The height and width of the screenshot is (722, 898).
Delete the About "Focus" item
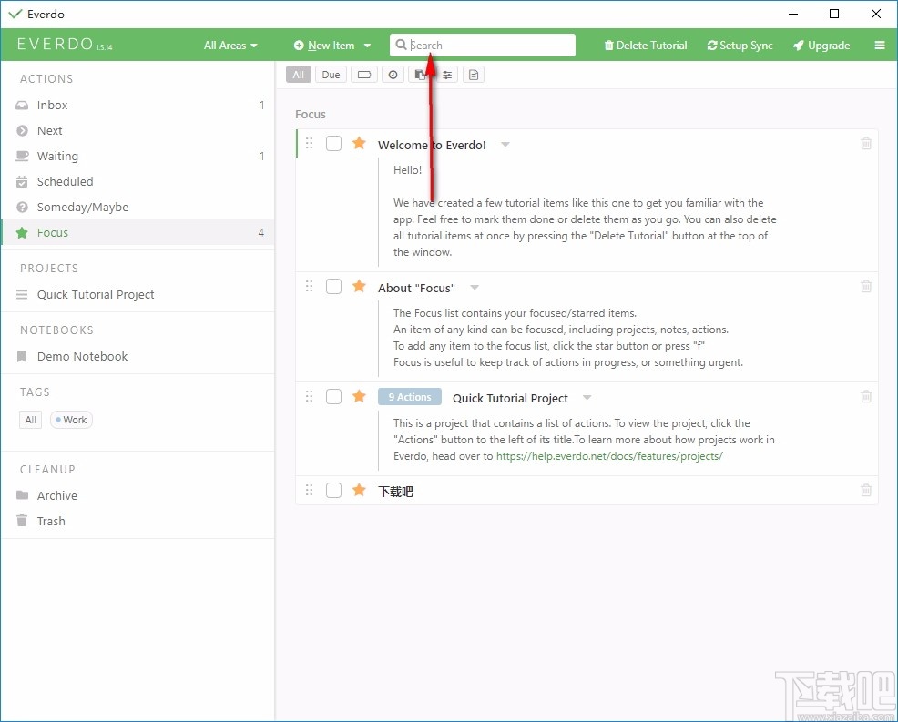[866, 286]
